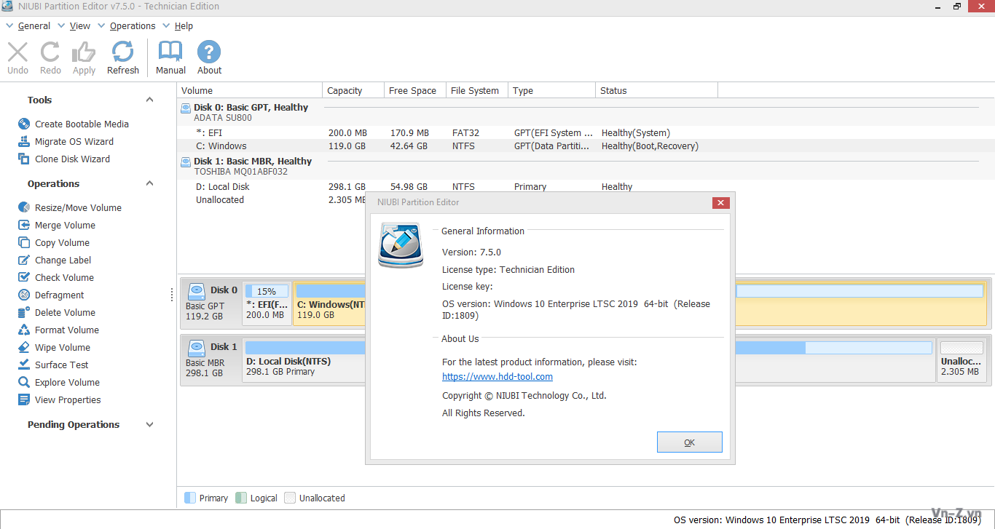Select the EFI partition row
Image resolution: width=995 pixels, height=529 pixels.
(586, 133)
